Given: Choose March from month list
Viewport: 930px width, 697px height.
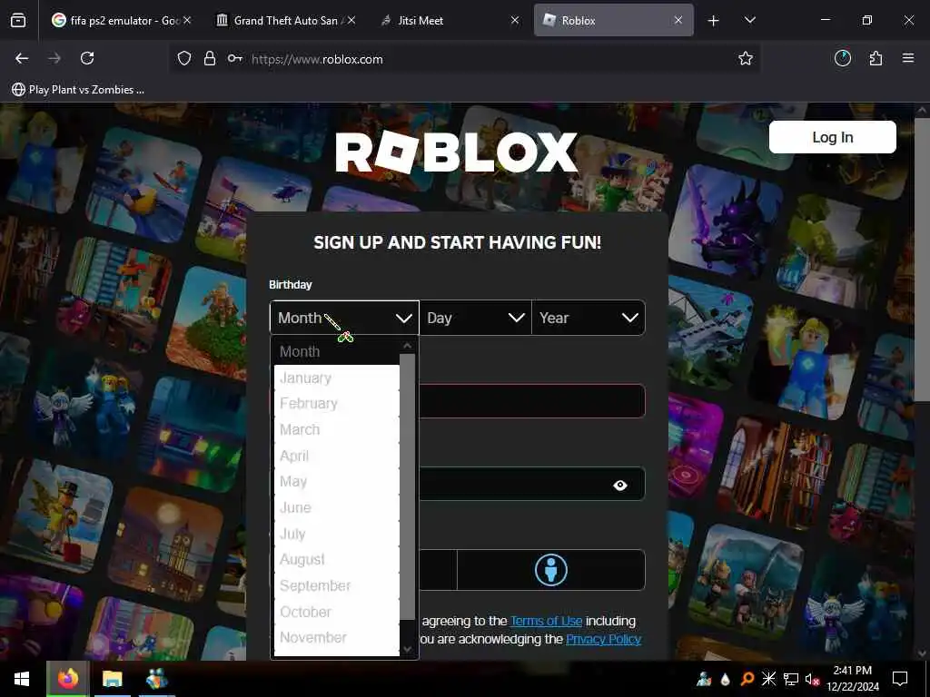Looking at the screenshot, I should pyautogui.click(x=336, y=429).
